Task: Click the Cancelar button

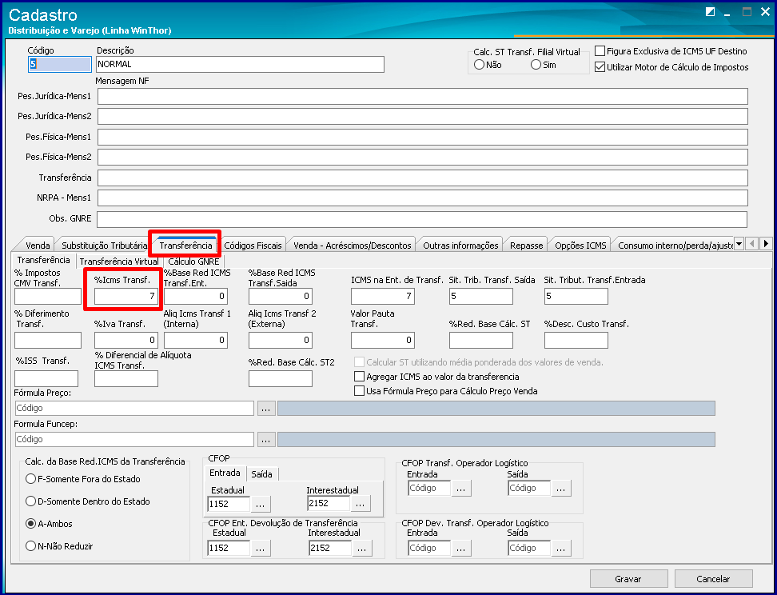Action: coord(713,579)
